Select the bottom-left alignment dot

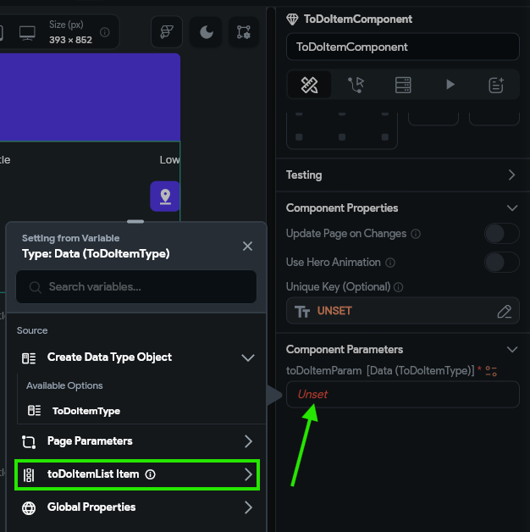(299, 137)
